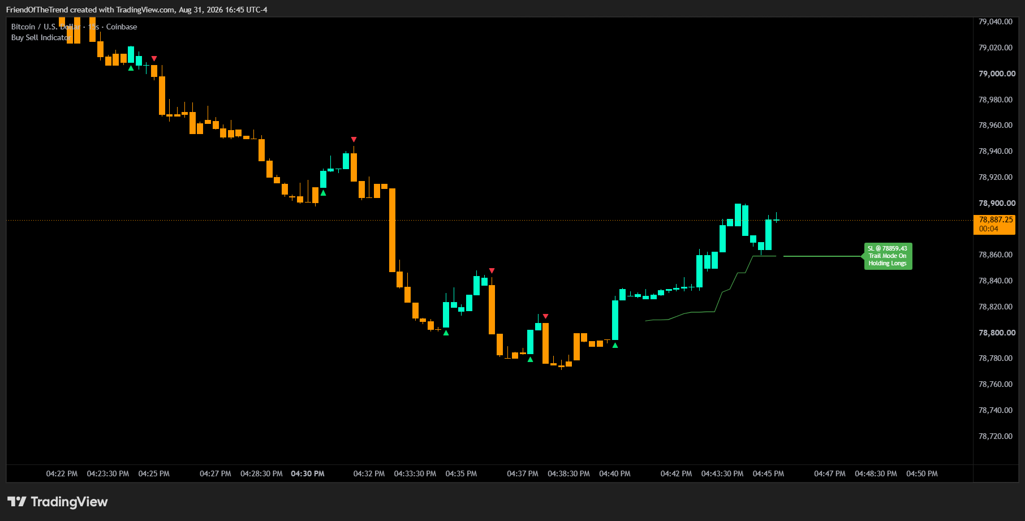The image size is (1025, 521).
Task: Click the 78,800.00 price axis label
Action: [x=997, y=333]
